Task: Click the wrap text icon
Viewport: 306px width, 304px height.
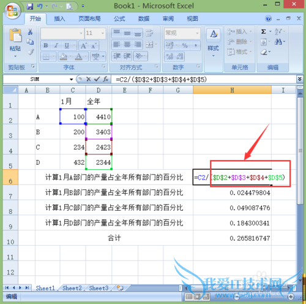Action: (149, 33)
